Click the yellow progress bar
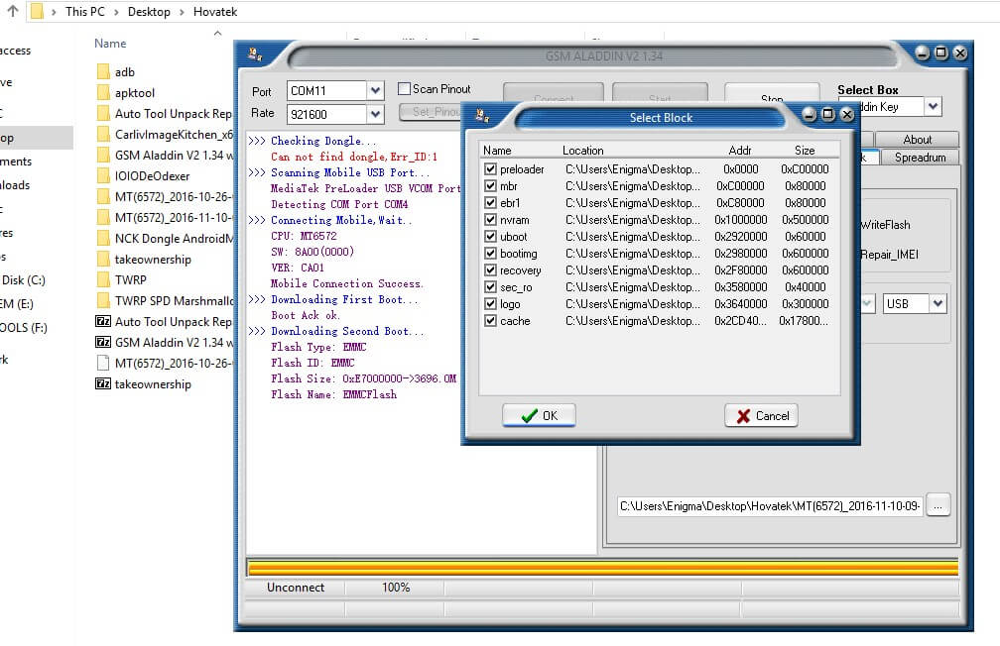Screen dimensions: 1000x646 (603, 568)
